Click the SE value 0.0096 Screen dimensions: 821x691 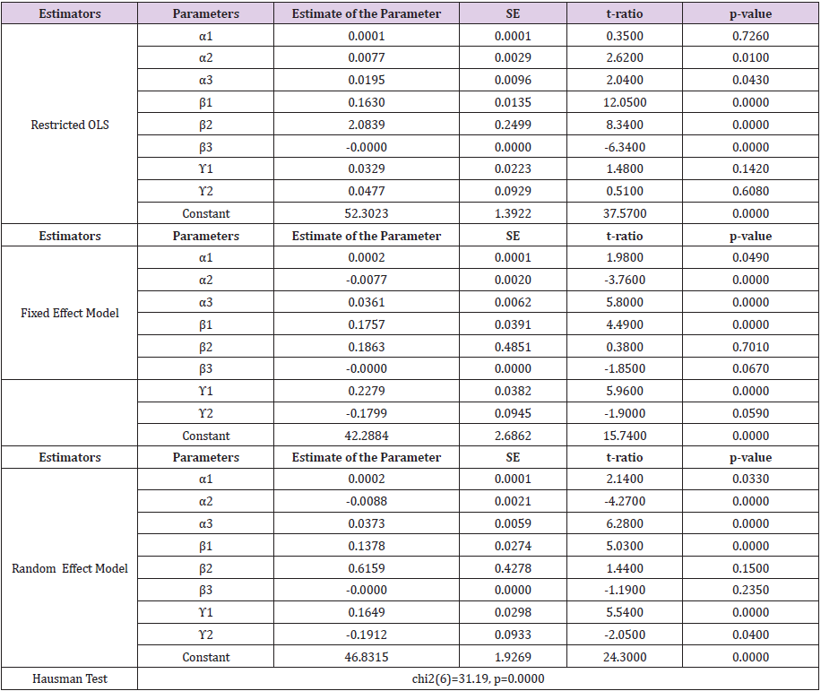(513, 80)
